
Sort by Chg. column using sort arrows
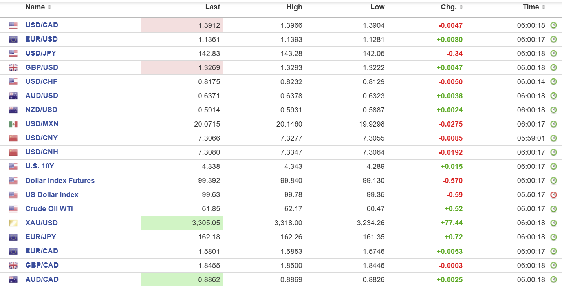point(461,7)
